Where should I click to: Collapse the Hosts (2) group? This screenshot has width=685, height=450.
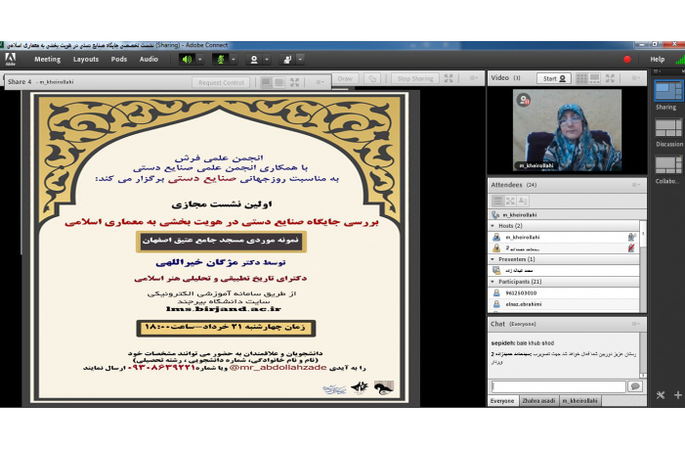pyautogui.click(x=492, y=226)
